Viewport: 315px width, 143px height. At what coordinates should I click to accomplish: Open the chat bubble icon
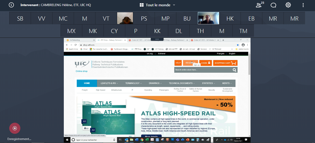(x=273, y=5)
